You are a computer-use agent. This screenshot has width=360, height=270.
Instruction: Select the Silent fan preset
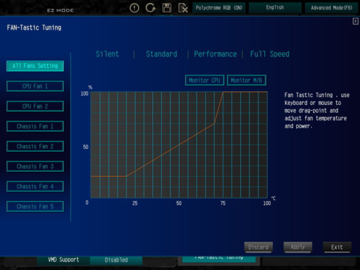[x=107, y=54]
